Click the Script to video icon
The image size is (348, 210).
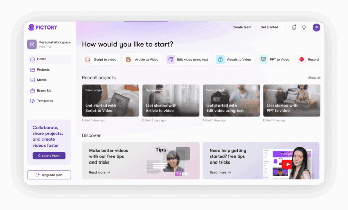click(x=88, y=59)
